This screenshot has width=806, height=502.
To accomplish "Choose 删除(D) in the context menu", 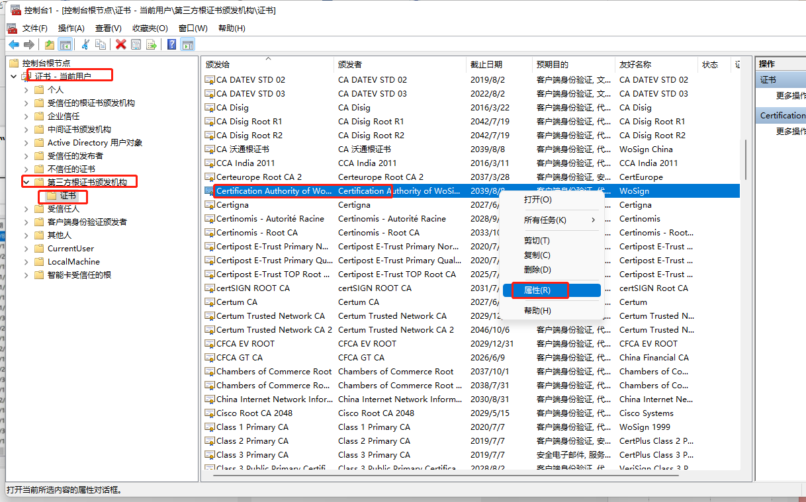I will 552,269.
